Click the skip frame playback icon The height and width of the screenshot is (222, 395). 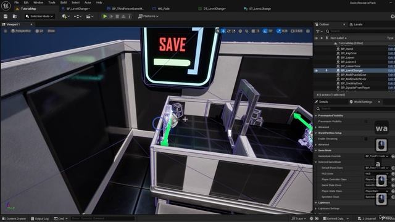click(x=111, y=17)
